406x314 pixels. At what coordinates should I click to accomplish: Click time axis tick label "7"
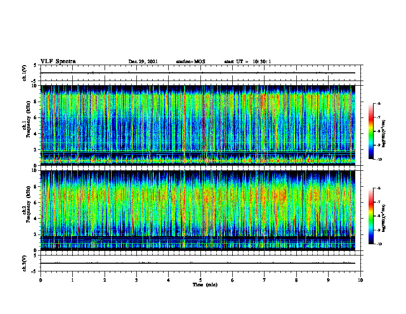point(265,280)
